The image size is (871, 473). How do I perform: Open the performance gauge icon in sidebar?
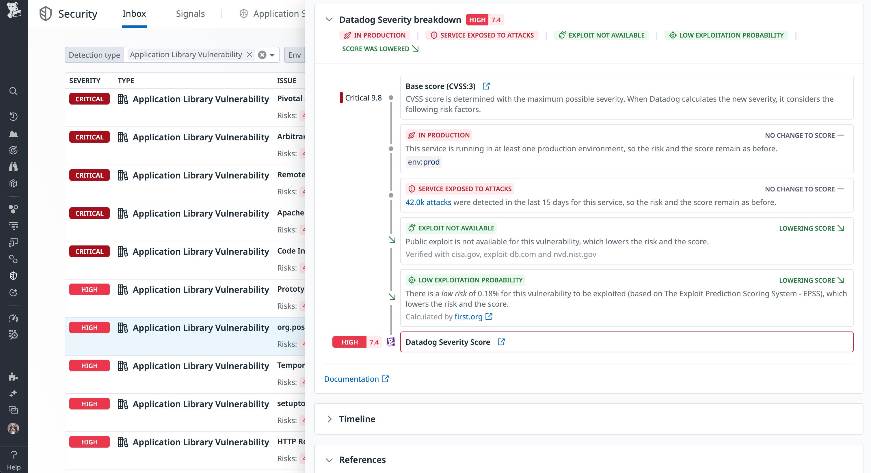tap(13, 318)
